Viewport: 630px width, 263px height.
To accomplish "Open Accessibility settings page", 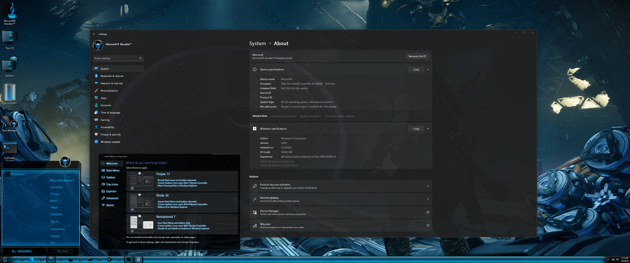I will tap(118, 127).
